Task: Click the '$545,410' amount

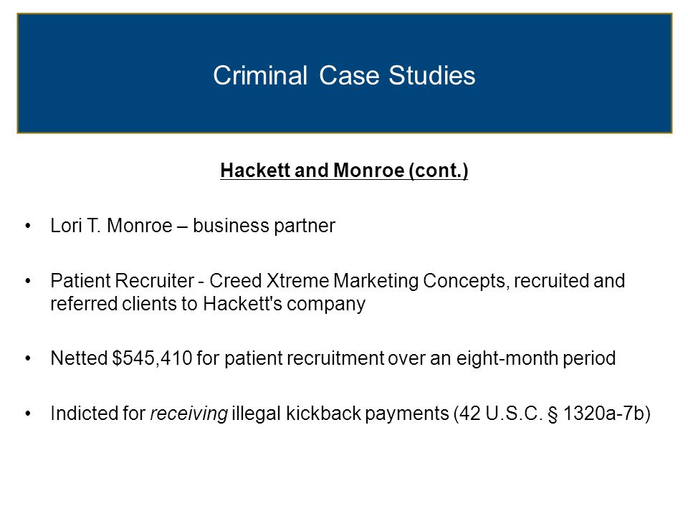Action: pos(152,358)
